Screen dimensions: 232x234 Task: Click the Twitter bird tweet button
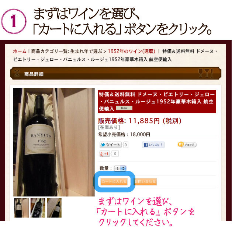tap(111, 145)
